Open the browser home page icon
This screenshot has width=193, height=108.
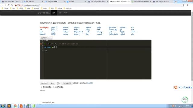(12, 5)
